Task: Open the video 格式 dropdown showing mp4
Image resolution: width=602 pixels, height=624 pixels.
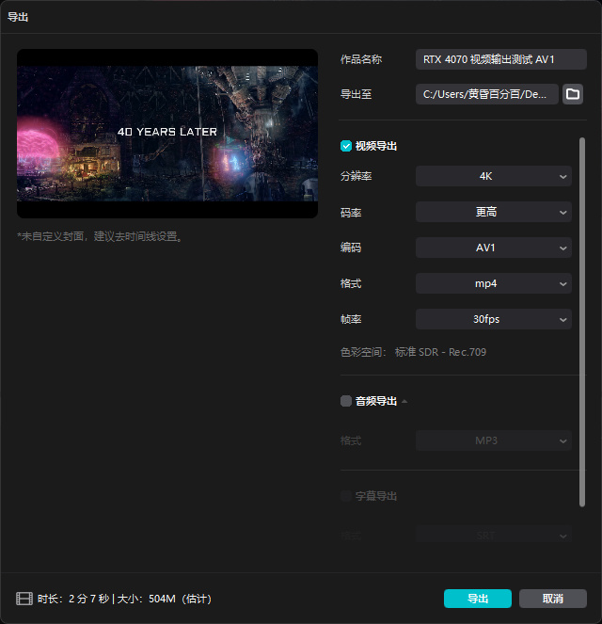Action: [494, 283]
